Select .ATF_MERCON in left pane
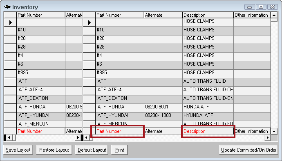The image size is (282, 161). 40,124
